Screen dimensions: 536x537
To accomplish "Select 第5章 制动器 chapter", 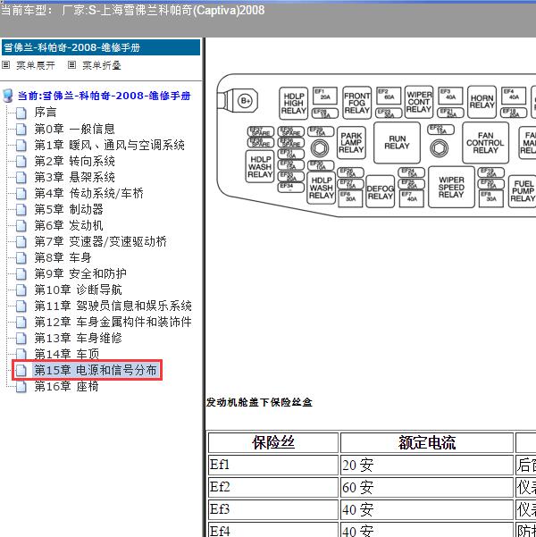I will pos(69,209).
